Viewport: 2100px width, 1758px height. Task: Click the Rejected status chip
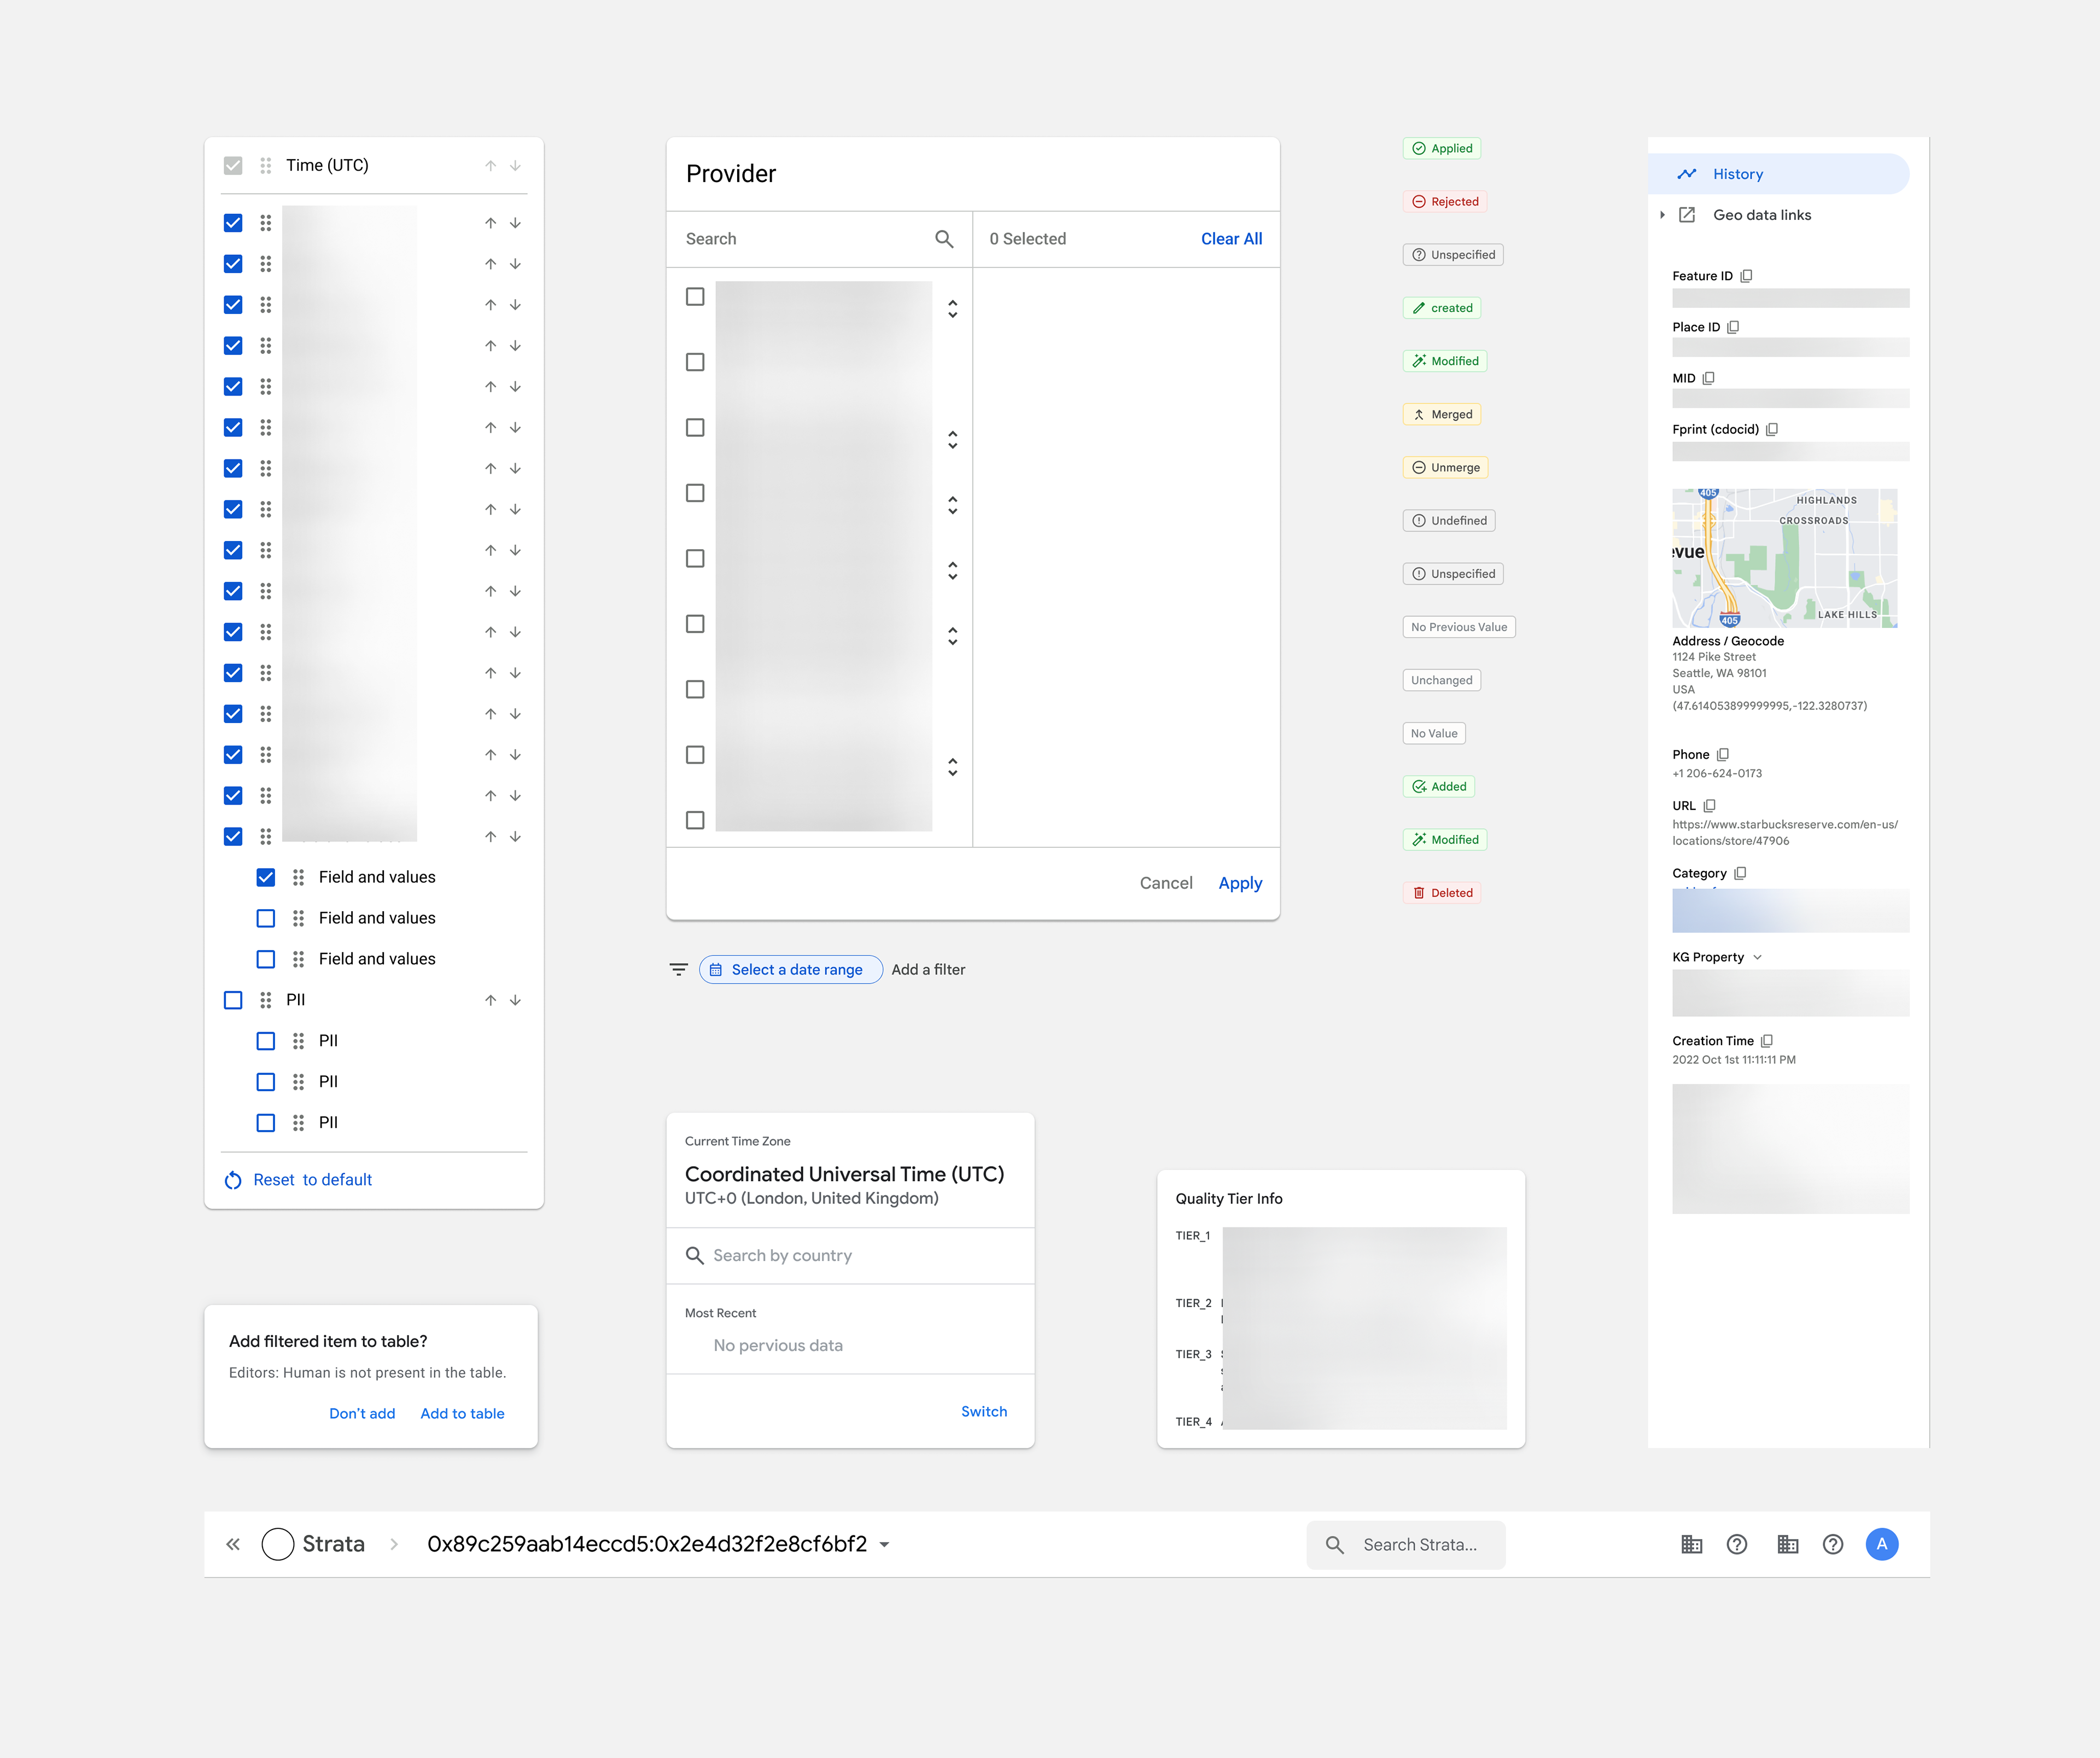coord(1445,201)
